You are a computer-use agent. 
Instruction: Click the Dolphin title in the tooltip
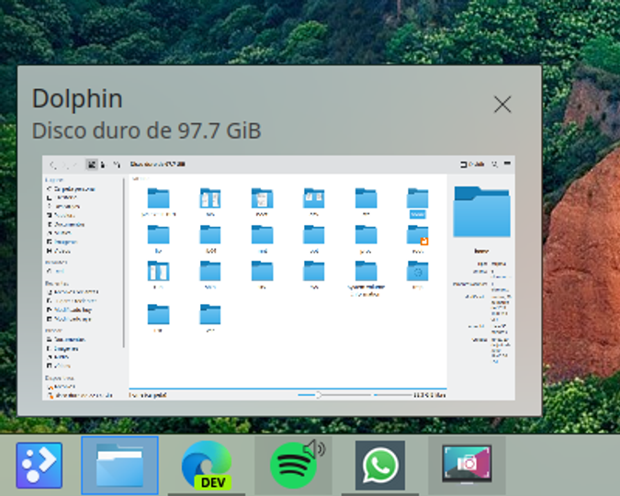pyautogui.click(x=77, y=98)
